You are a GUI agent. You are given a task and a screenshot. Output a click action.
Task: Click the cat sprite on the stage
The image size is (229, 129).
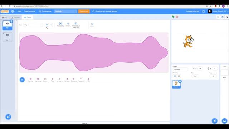(189, 41)
